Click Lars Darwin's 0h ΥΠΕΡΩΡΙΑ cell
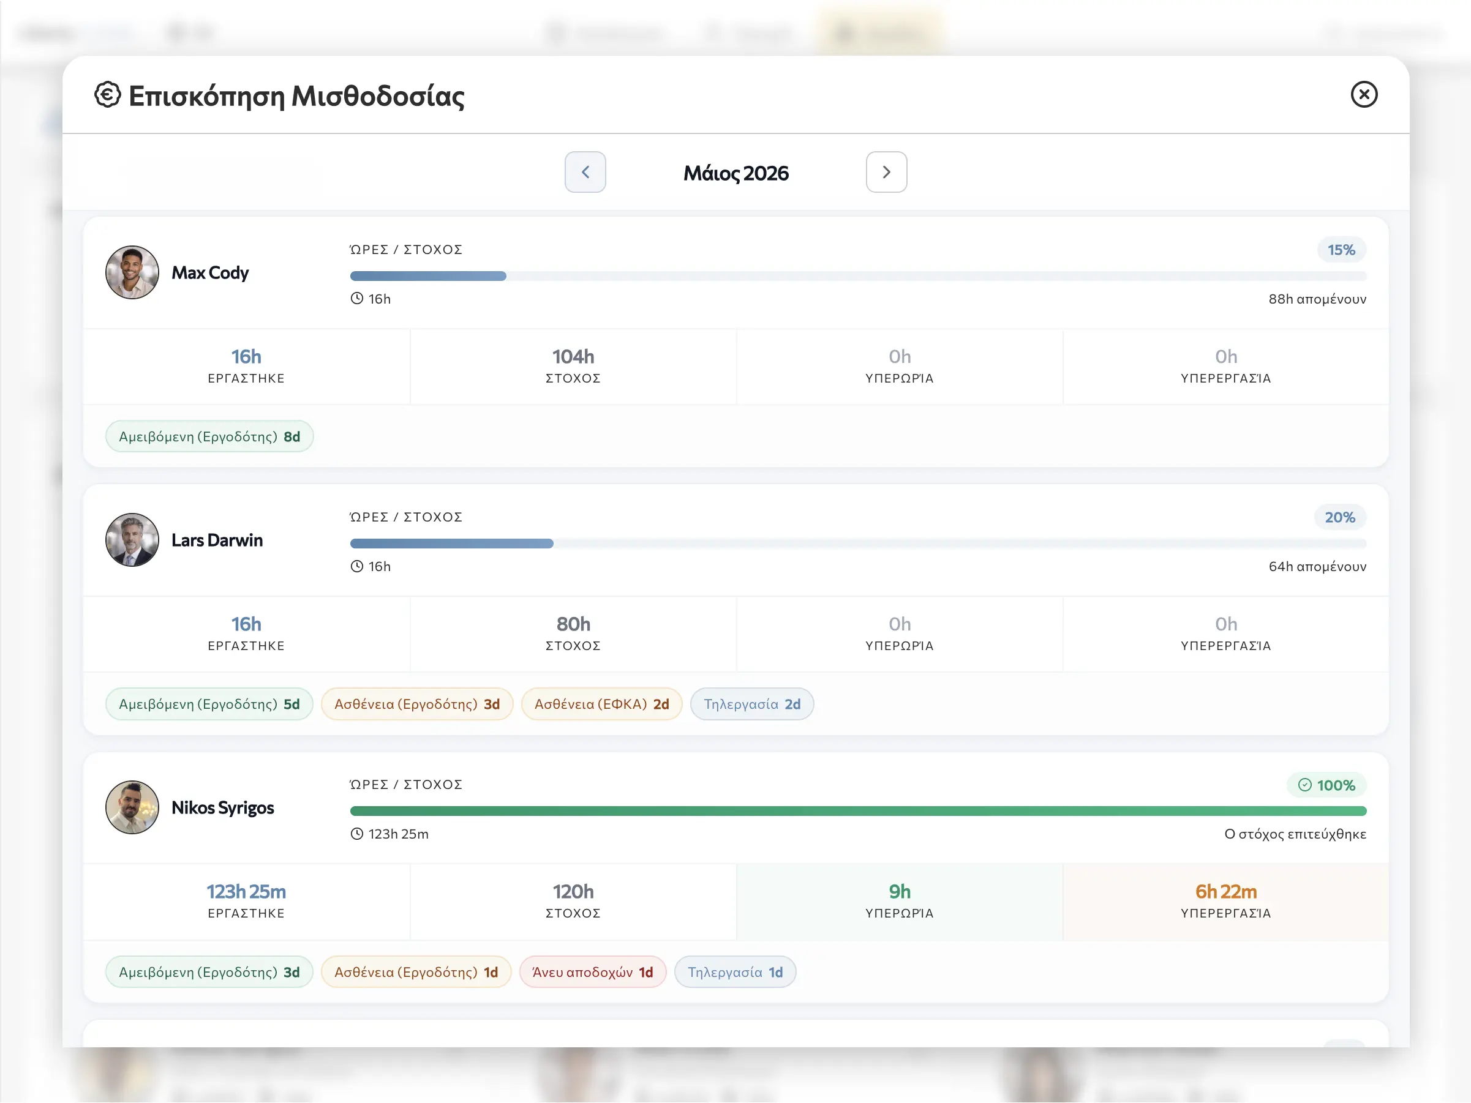1471x1103 pixels. point(900,634)
